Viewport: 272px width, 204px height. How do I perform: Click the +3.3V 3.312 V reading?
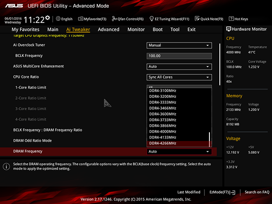[x=232, y=167]
